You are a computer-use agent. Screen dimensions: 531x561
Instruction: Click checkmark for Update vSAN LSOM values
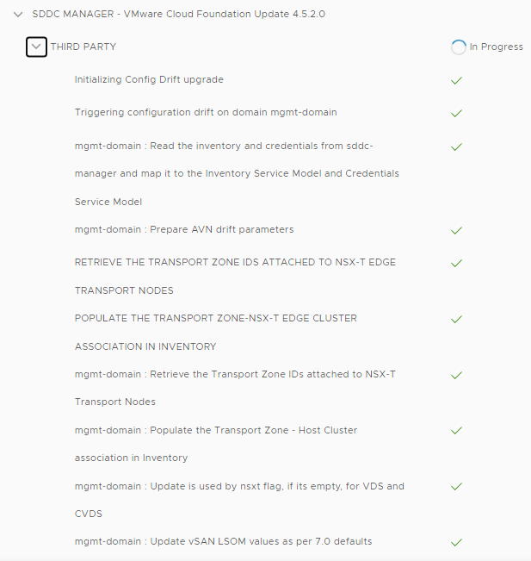pyautogui.click(x=457, y=542)
